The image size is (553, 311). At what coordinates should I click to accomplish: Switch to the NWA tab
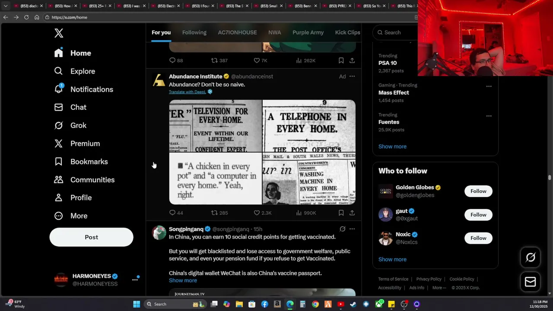274,32
